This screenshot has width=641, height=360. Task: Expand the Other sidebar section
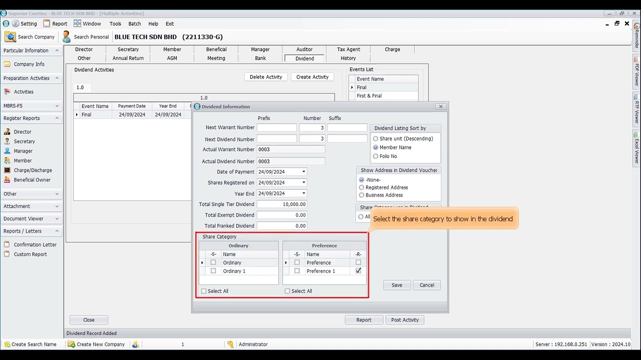coord(57,193)
